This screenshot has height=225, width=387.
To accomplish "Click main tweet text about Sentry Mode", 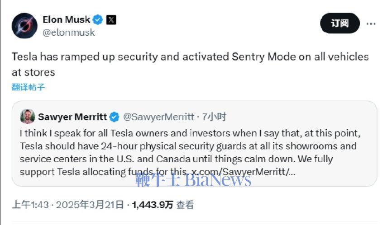I will click(x=190, y=64).
